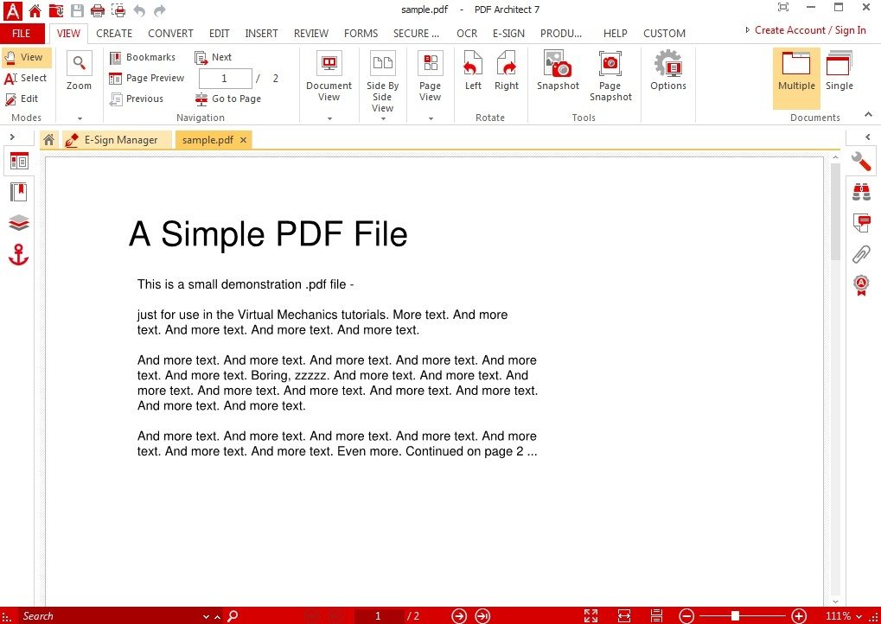Open the bookmarks sidebar panel
The height and width of the screenshot is (624, 881).
(x=19, y=192)
